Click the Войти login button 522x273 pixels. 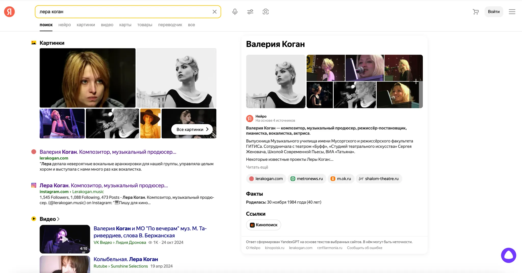(x=493, y=12)
